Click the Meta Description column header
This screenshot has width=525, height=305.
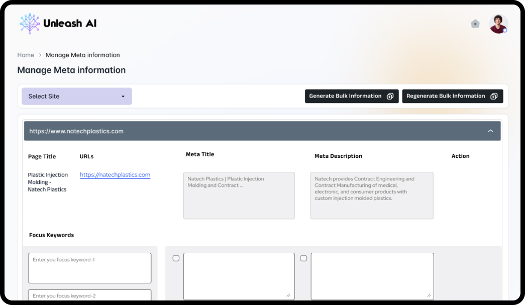coord(338,156)
